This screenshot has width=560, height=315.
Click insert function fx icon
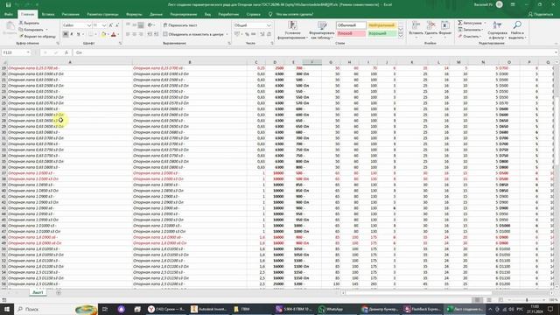pos(66,52)
